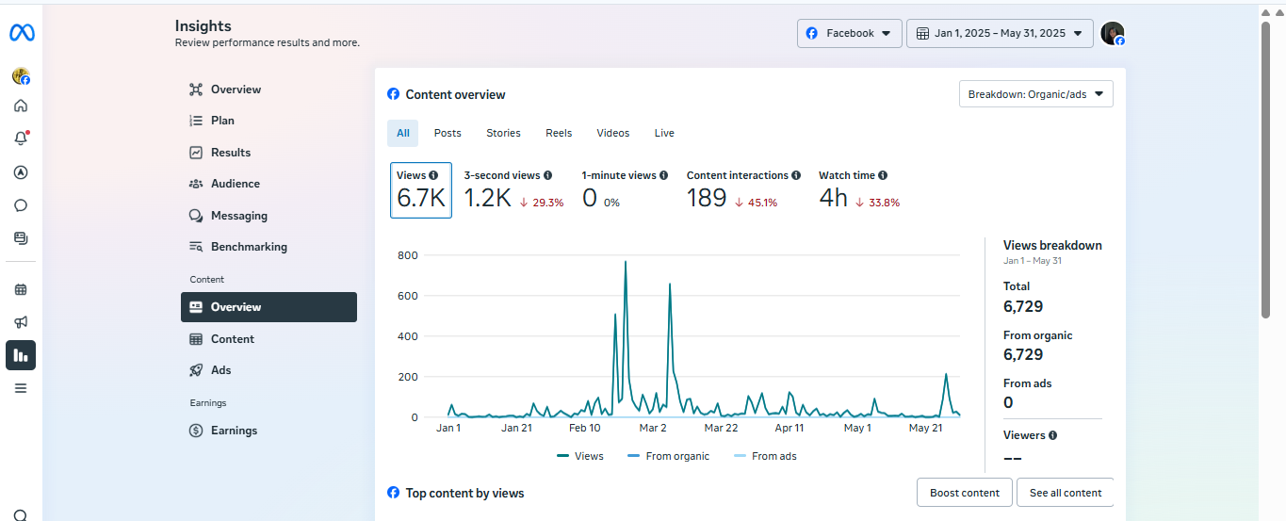The height and width of the screenshot is (521, 1286).
Task: Open the date range picker
Action: 1000,33
